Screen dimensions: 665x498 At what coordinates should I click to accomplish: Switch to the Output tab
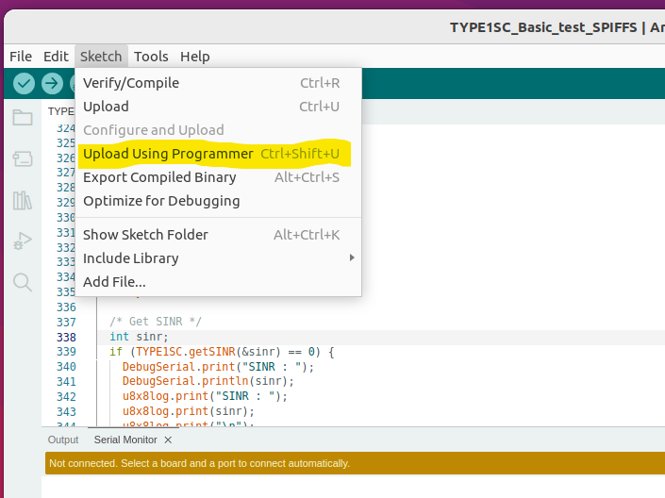(63, 440)
